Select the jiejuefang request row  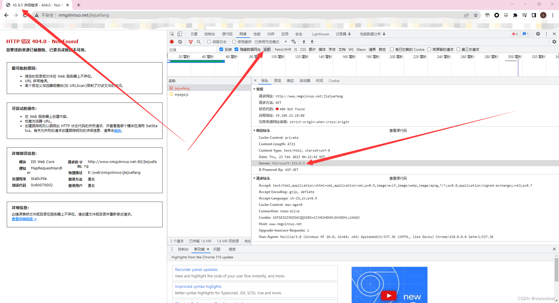(209, 88)
